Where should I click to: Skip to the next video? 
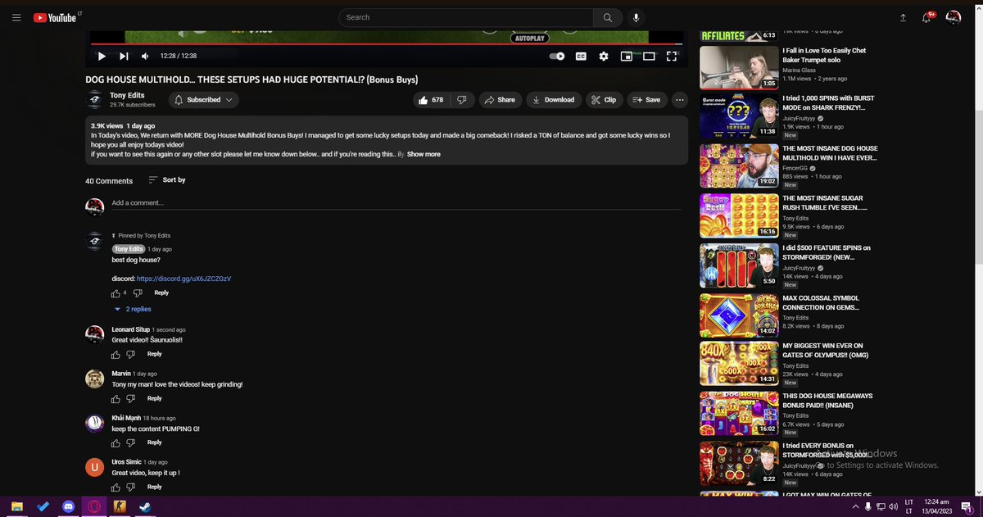[x=124, y=56]
